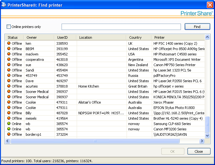Click the PrinterShare icon in title bar
Image resolution: width=215 pixels, height=165 pixels.
click(4, 5)
